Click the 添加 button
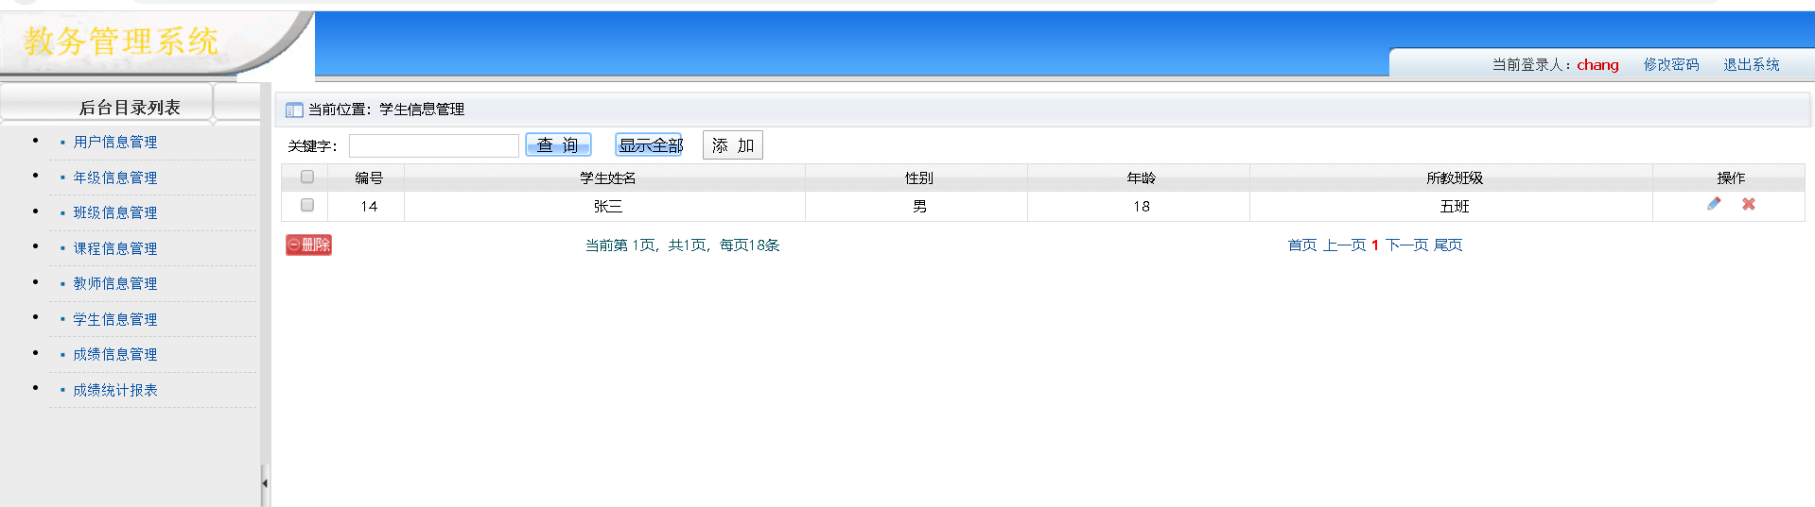This screenshot has height=507, width=1815. click(x=733, y=145)
